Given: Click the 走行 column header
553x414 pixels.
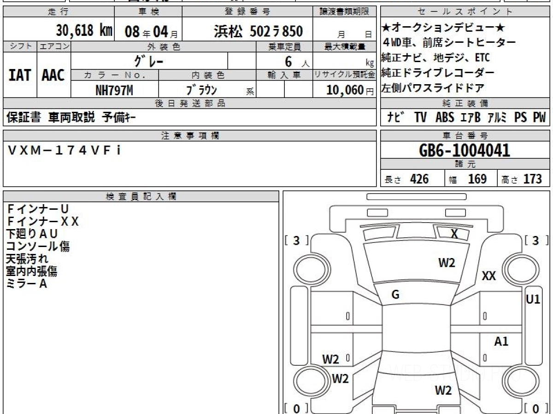Looking at the screenshot, I should [x=58, y=12].
